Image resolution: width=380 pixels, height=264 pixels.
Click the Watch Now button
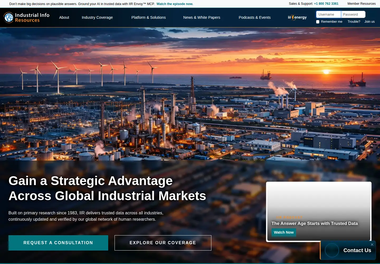coord(284,232)
